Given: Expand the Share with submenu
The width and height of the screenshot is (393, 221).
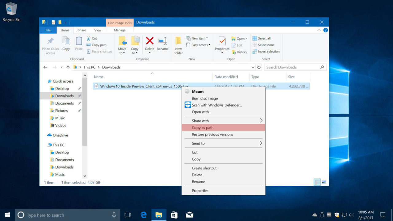Looking at the screenshot, I should click(x=224, y=121).
